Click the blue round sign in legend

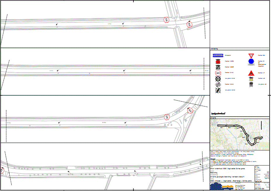coord(251,62)
